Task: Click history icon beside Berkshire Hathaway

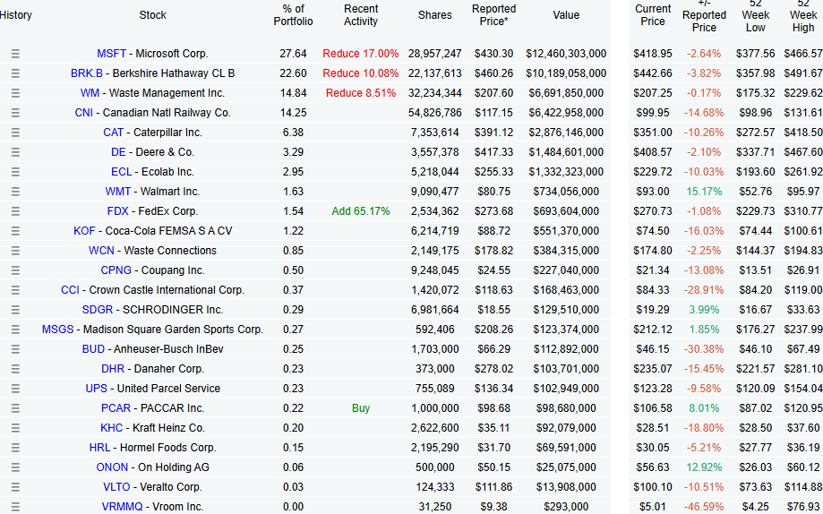Action: pyautogui.click(x=15, y=73)
